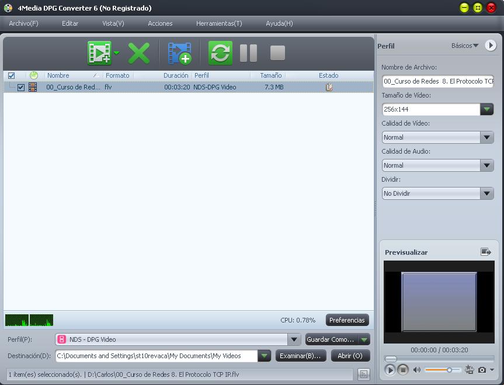Click the round arrow button beside Básicos
504x385 pixels.
(491, 46)
